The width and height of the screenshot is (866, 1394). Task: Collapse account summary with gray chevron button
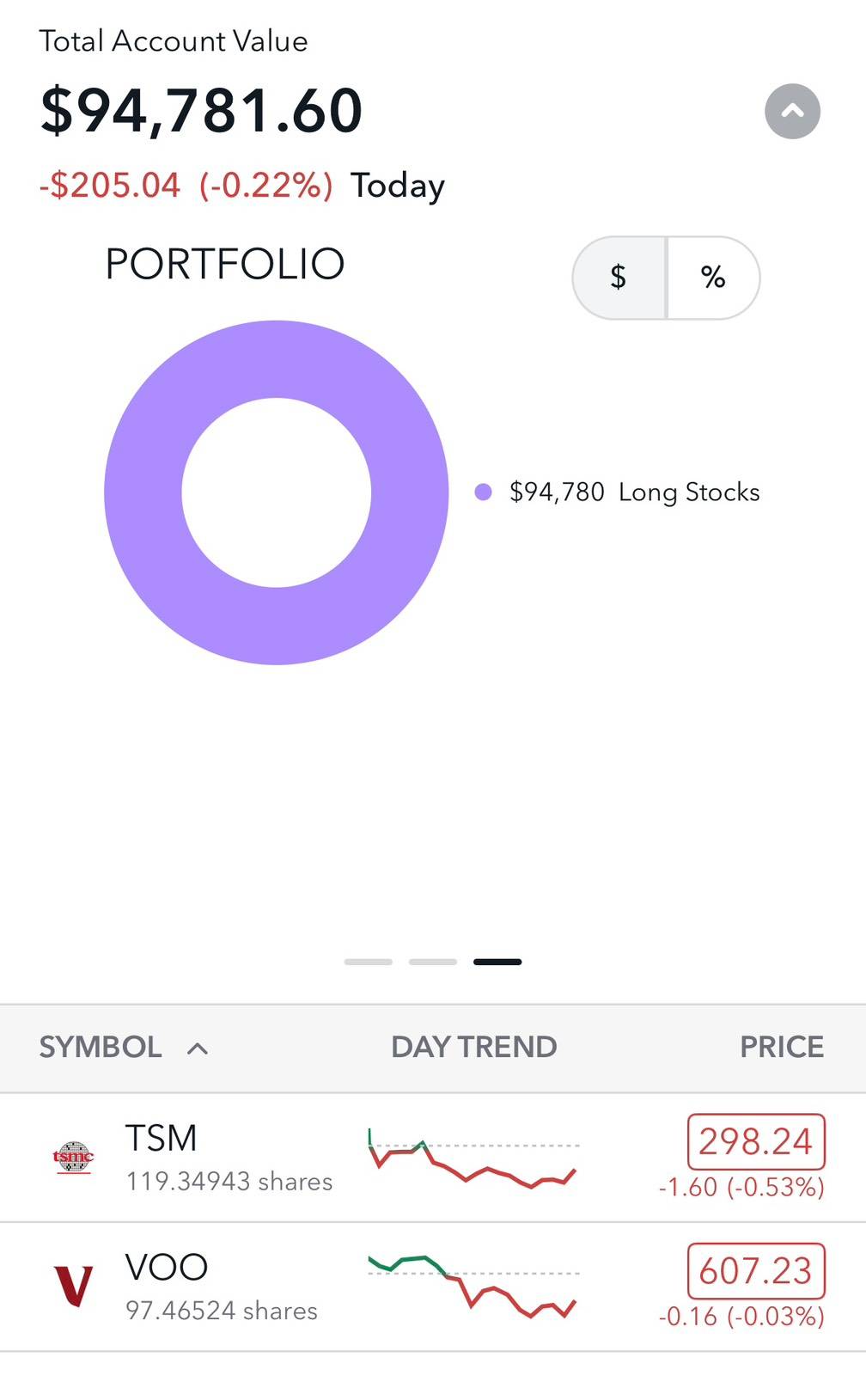coord(792,111)
